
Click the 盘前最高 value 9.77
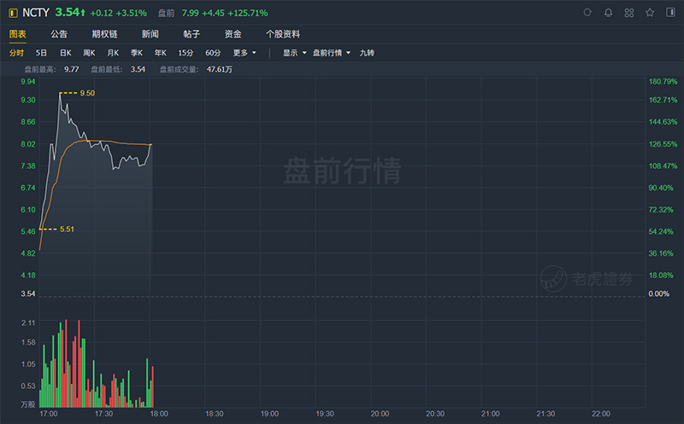click(72, 70)
